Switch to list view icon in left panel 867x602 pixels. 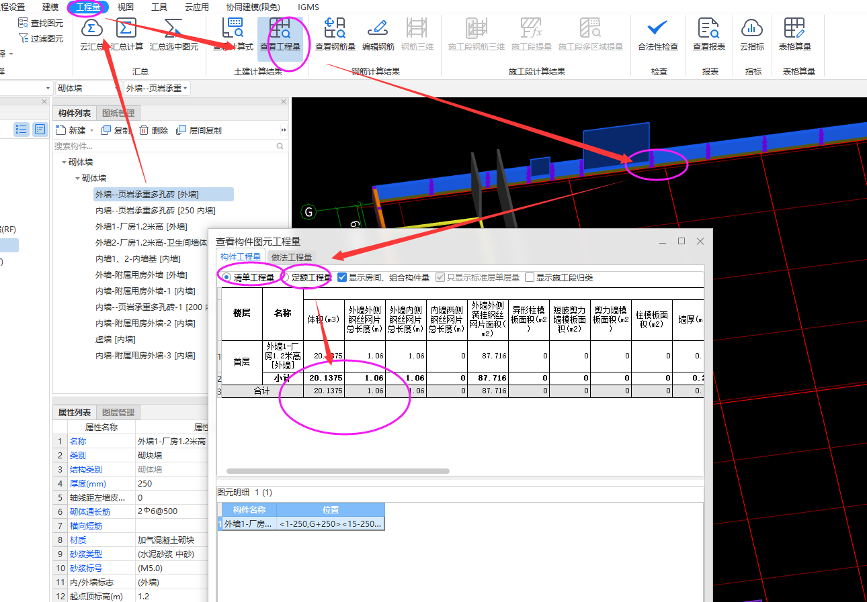pos(22,130)
